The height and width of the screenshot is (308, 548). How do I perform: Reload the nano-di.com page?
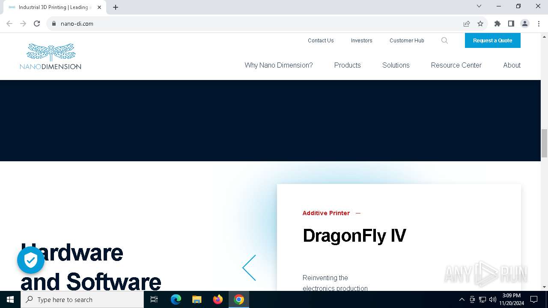pyautogui.click(x=37, y=24)
